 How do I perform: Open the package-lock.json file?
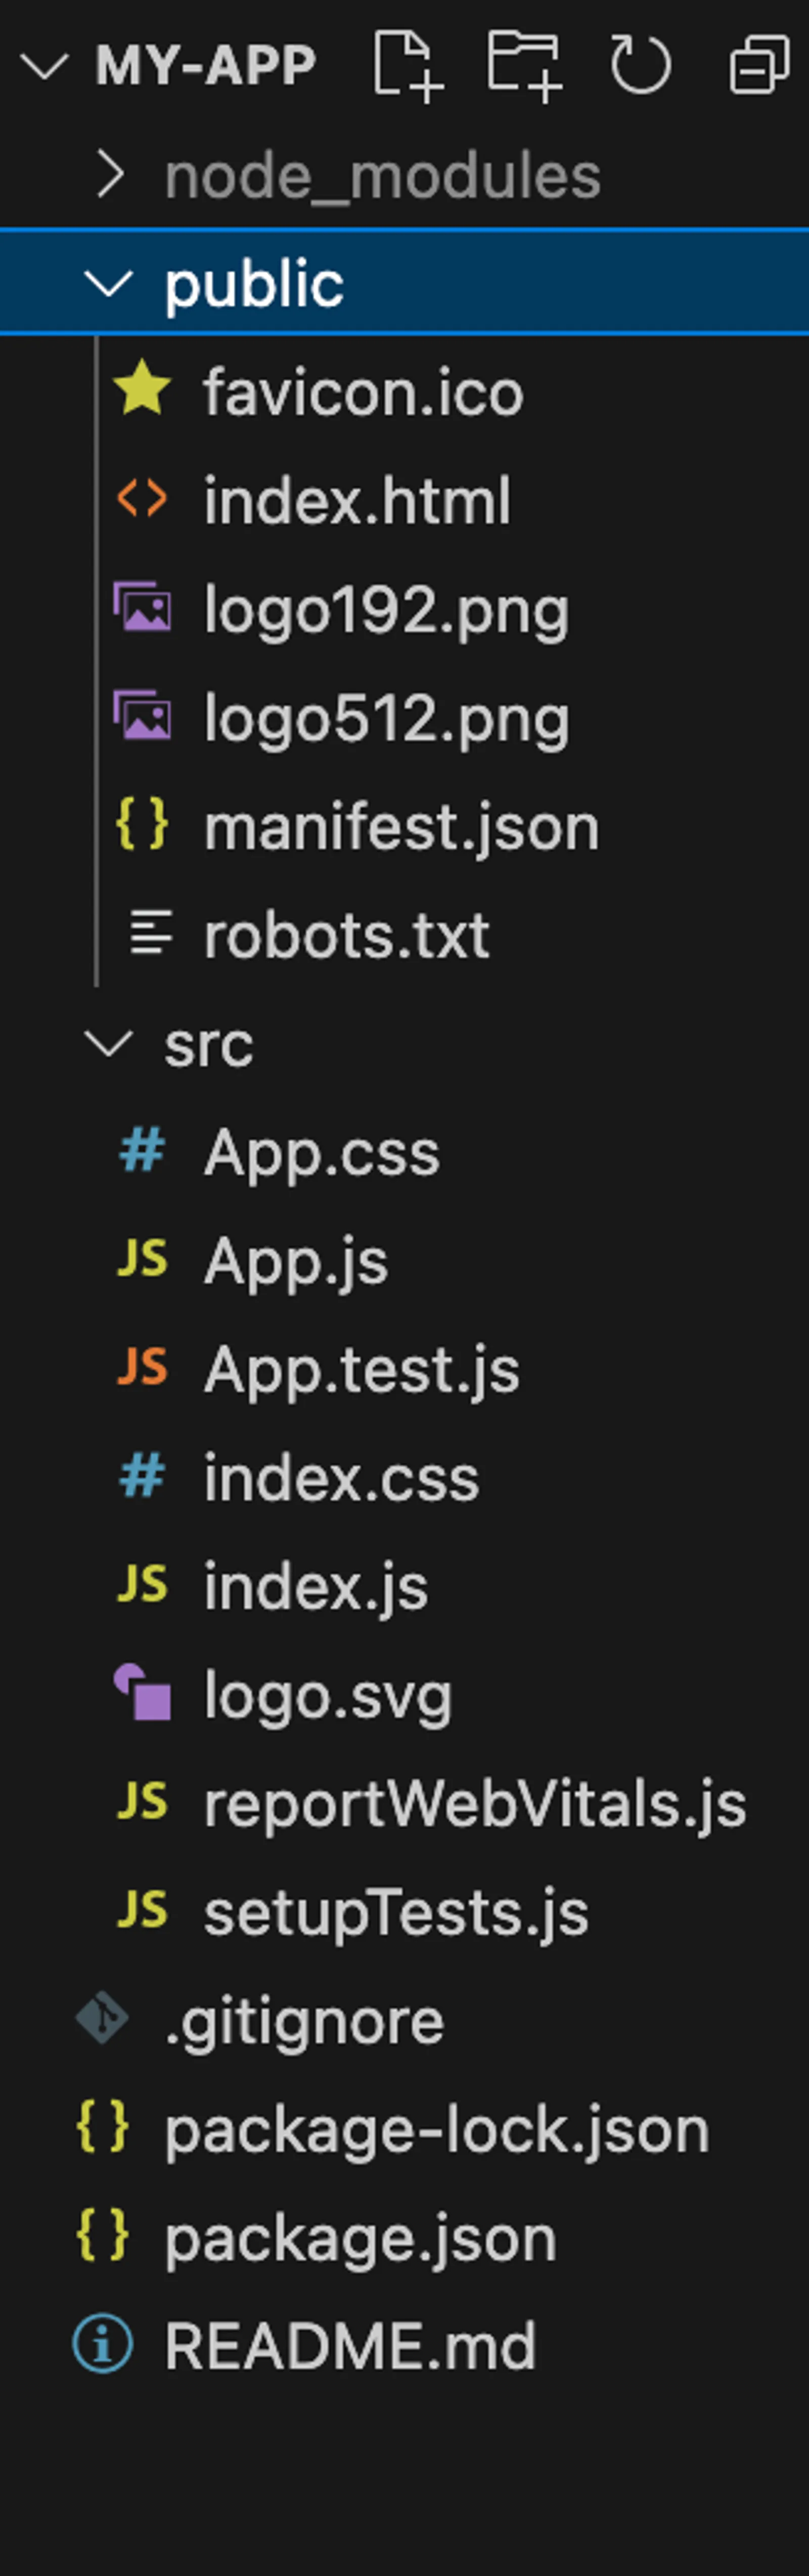pos(437,2129)
